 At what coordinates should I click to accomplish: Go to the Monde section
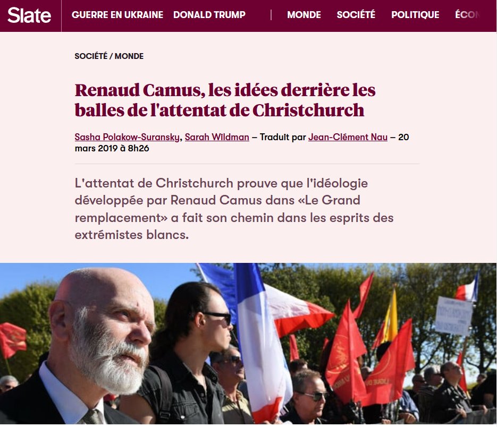click(x=304, y=15)
